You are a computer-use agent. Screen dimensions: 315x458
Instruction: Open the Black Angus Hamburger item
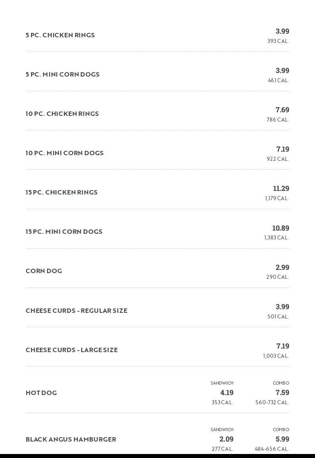(71, 440)
